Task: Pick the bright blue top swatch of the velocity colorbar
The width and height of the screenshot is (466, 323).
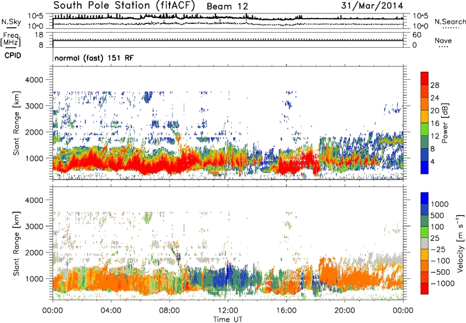Action: click(425, 198)
